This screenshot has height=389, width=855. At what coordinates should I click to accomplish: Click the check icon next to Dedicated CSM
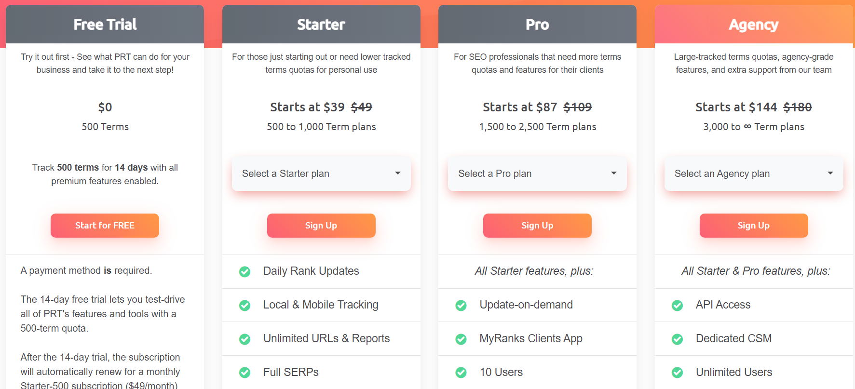(x=678, y=339)
